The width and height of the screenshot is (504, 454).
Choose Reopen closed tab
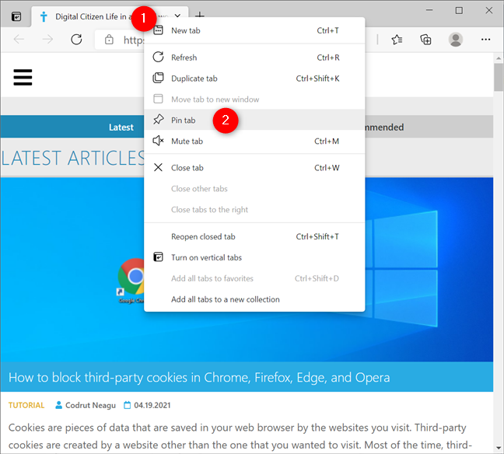click(254, 236)
